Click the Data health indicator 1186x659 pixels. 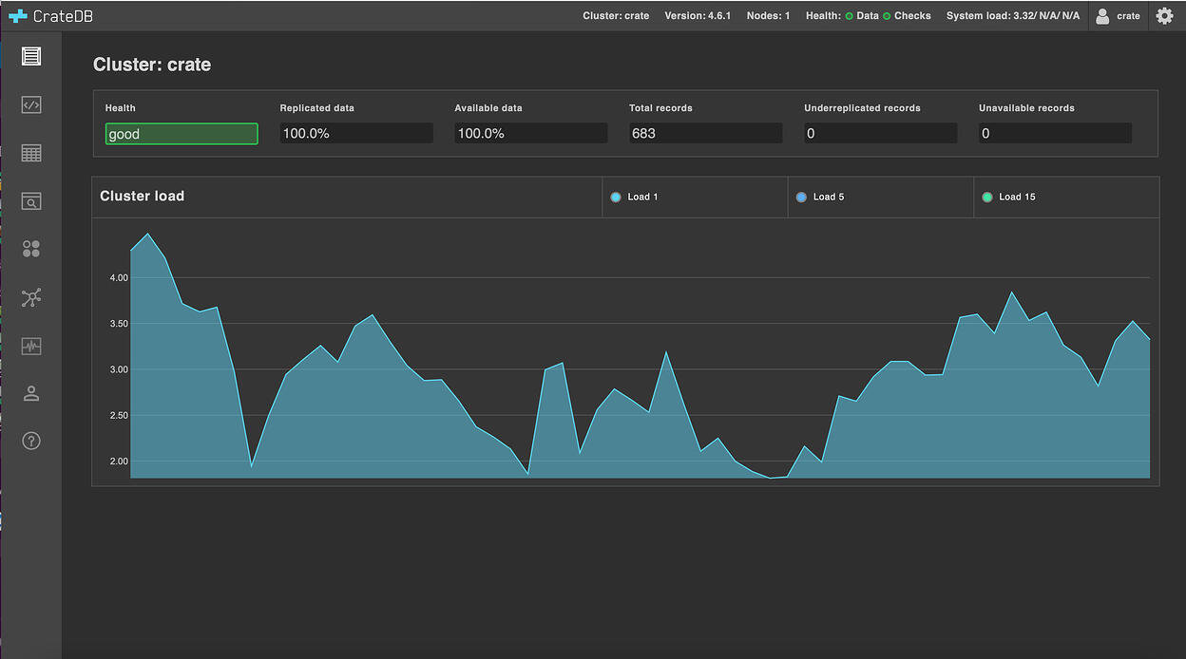pos(862,16)
